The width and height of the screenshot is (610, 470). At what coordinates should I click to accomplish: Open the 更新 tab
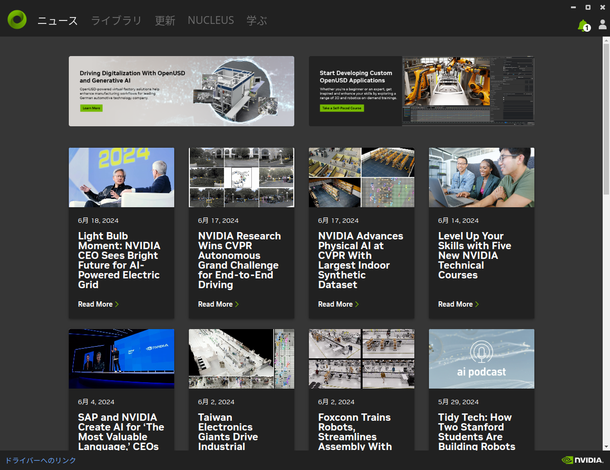click(x=165, y=20)
